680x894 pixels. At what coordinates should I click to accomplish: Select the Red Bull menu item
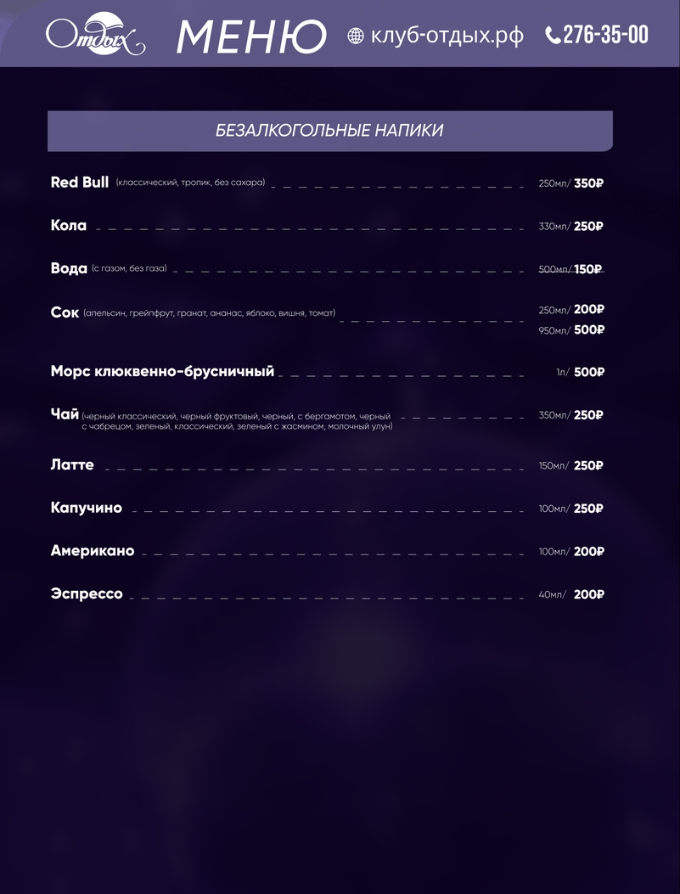tap(80, 183)
